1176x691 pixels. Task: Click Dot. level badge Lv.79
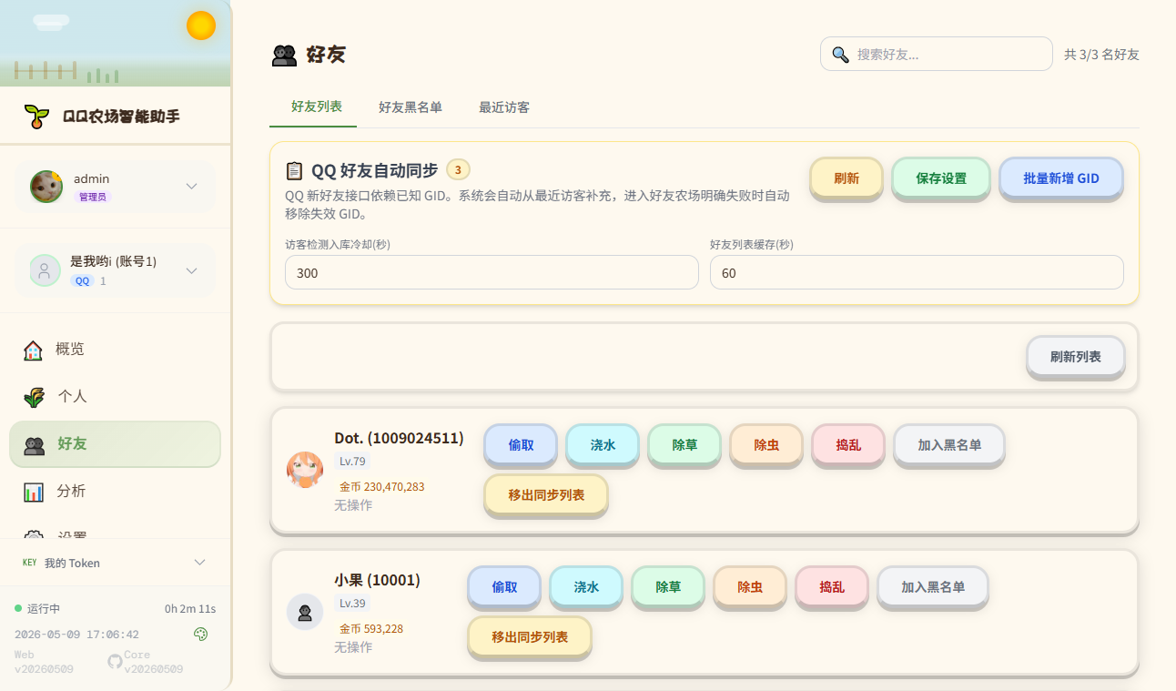click(x=352, y=462)
